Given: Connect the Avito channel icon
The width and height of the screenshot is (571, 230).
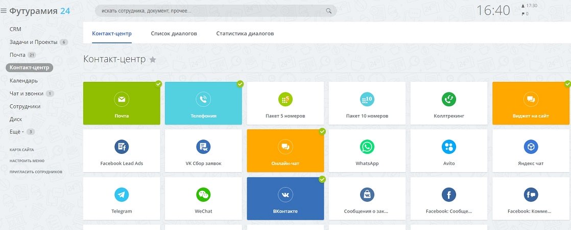Looking at the screenshot, I should pyautogui.click(x=449, y=147).
